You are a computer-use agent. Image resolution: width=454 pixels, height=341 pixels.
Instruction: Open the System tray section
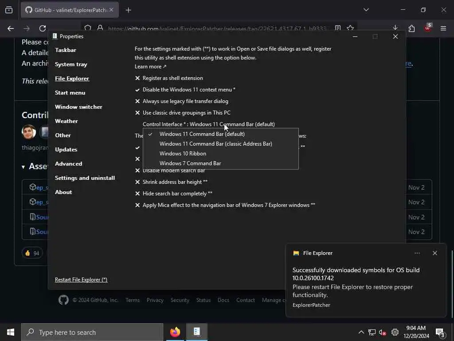tap(71, 64)
